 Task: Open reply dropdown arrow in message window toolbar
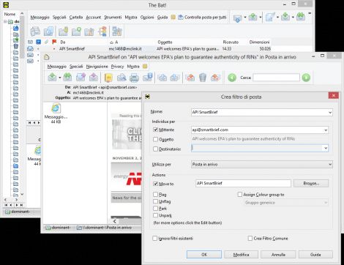60,78
